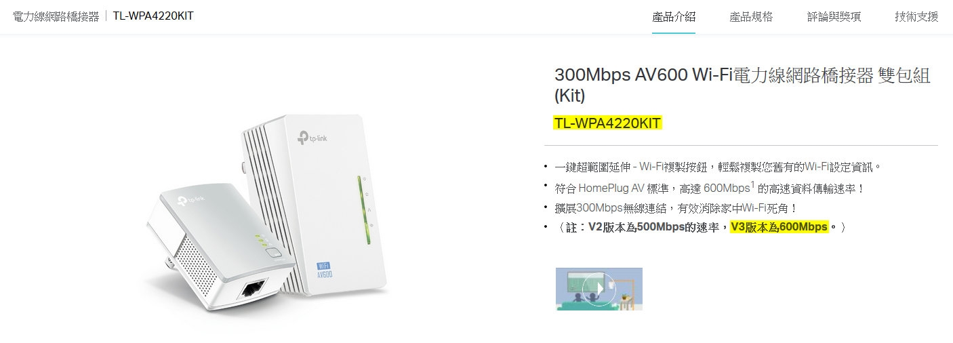Screen dimensions: 953x343
Task: Click the WiFi AV600 badge on the extender
Action: tap(325, 269)
